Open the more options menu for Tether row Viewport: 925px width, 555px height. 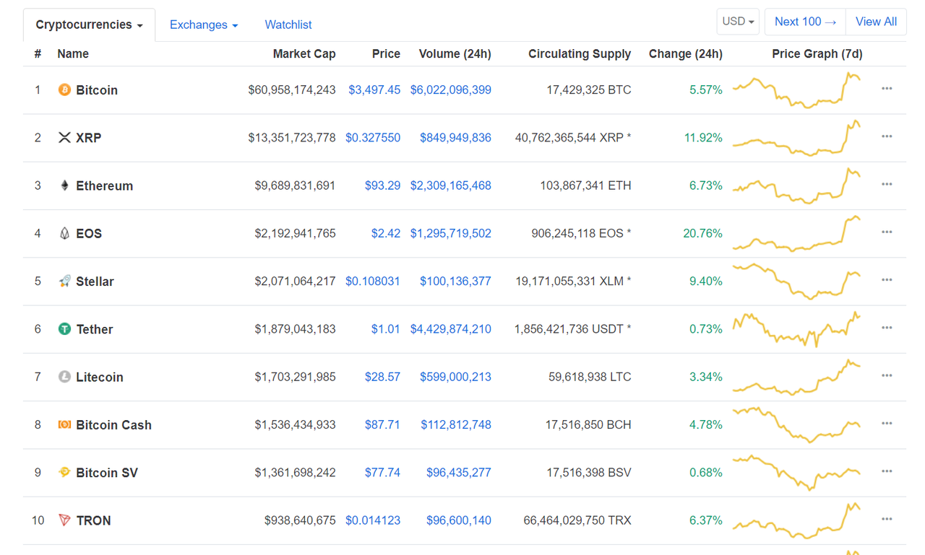(x=887, y=328)
